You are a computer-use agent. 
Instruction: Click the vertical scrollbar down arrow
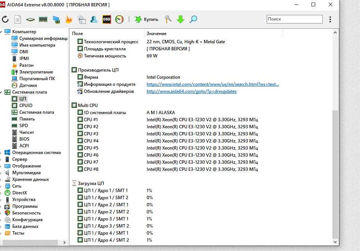click(x=335, y=242)
